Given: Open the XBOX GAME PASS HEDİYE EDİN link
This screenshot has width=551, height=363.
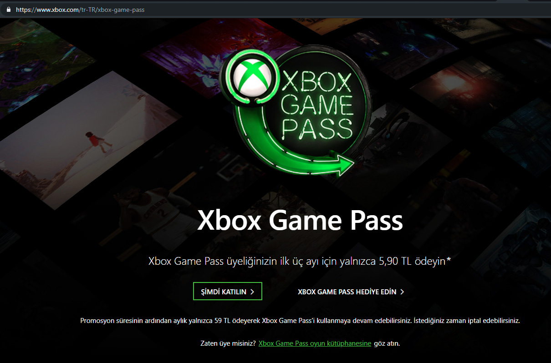Looking at the screenshot, I should pyautogui.click(x=351, y=292).
